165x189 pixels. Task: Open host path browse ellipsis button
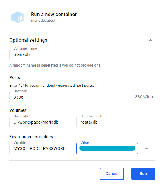click(x=65, y=122)
